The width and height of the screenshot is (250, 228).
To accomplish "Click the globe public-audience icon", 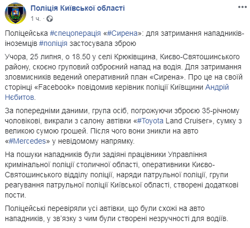I will 50,19.
